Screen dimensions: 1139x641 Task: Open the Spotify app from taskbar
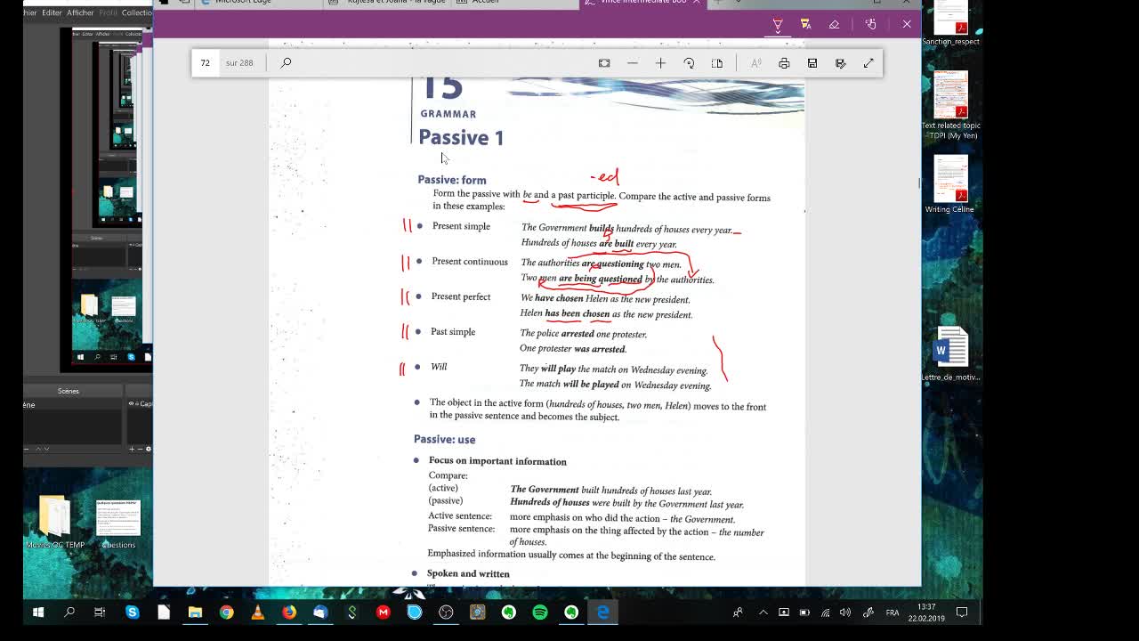pyautogui.click(x=540, y=613)
